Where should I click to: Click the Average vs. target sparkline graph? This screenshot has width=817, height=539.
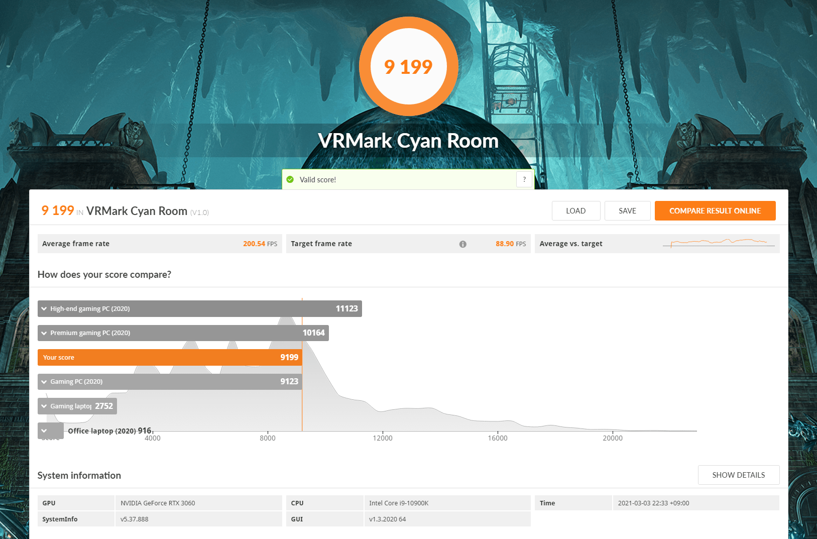[x=719, y=243]
